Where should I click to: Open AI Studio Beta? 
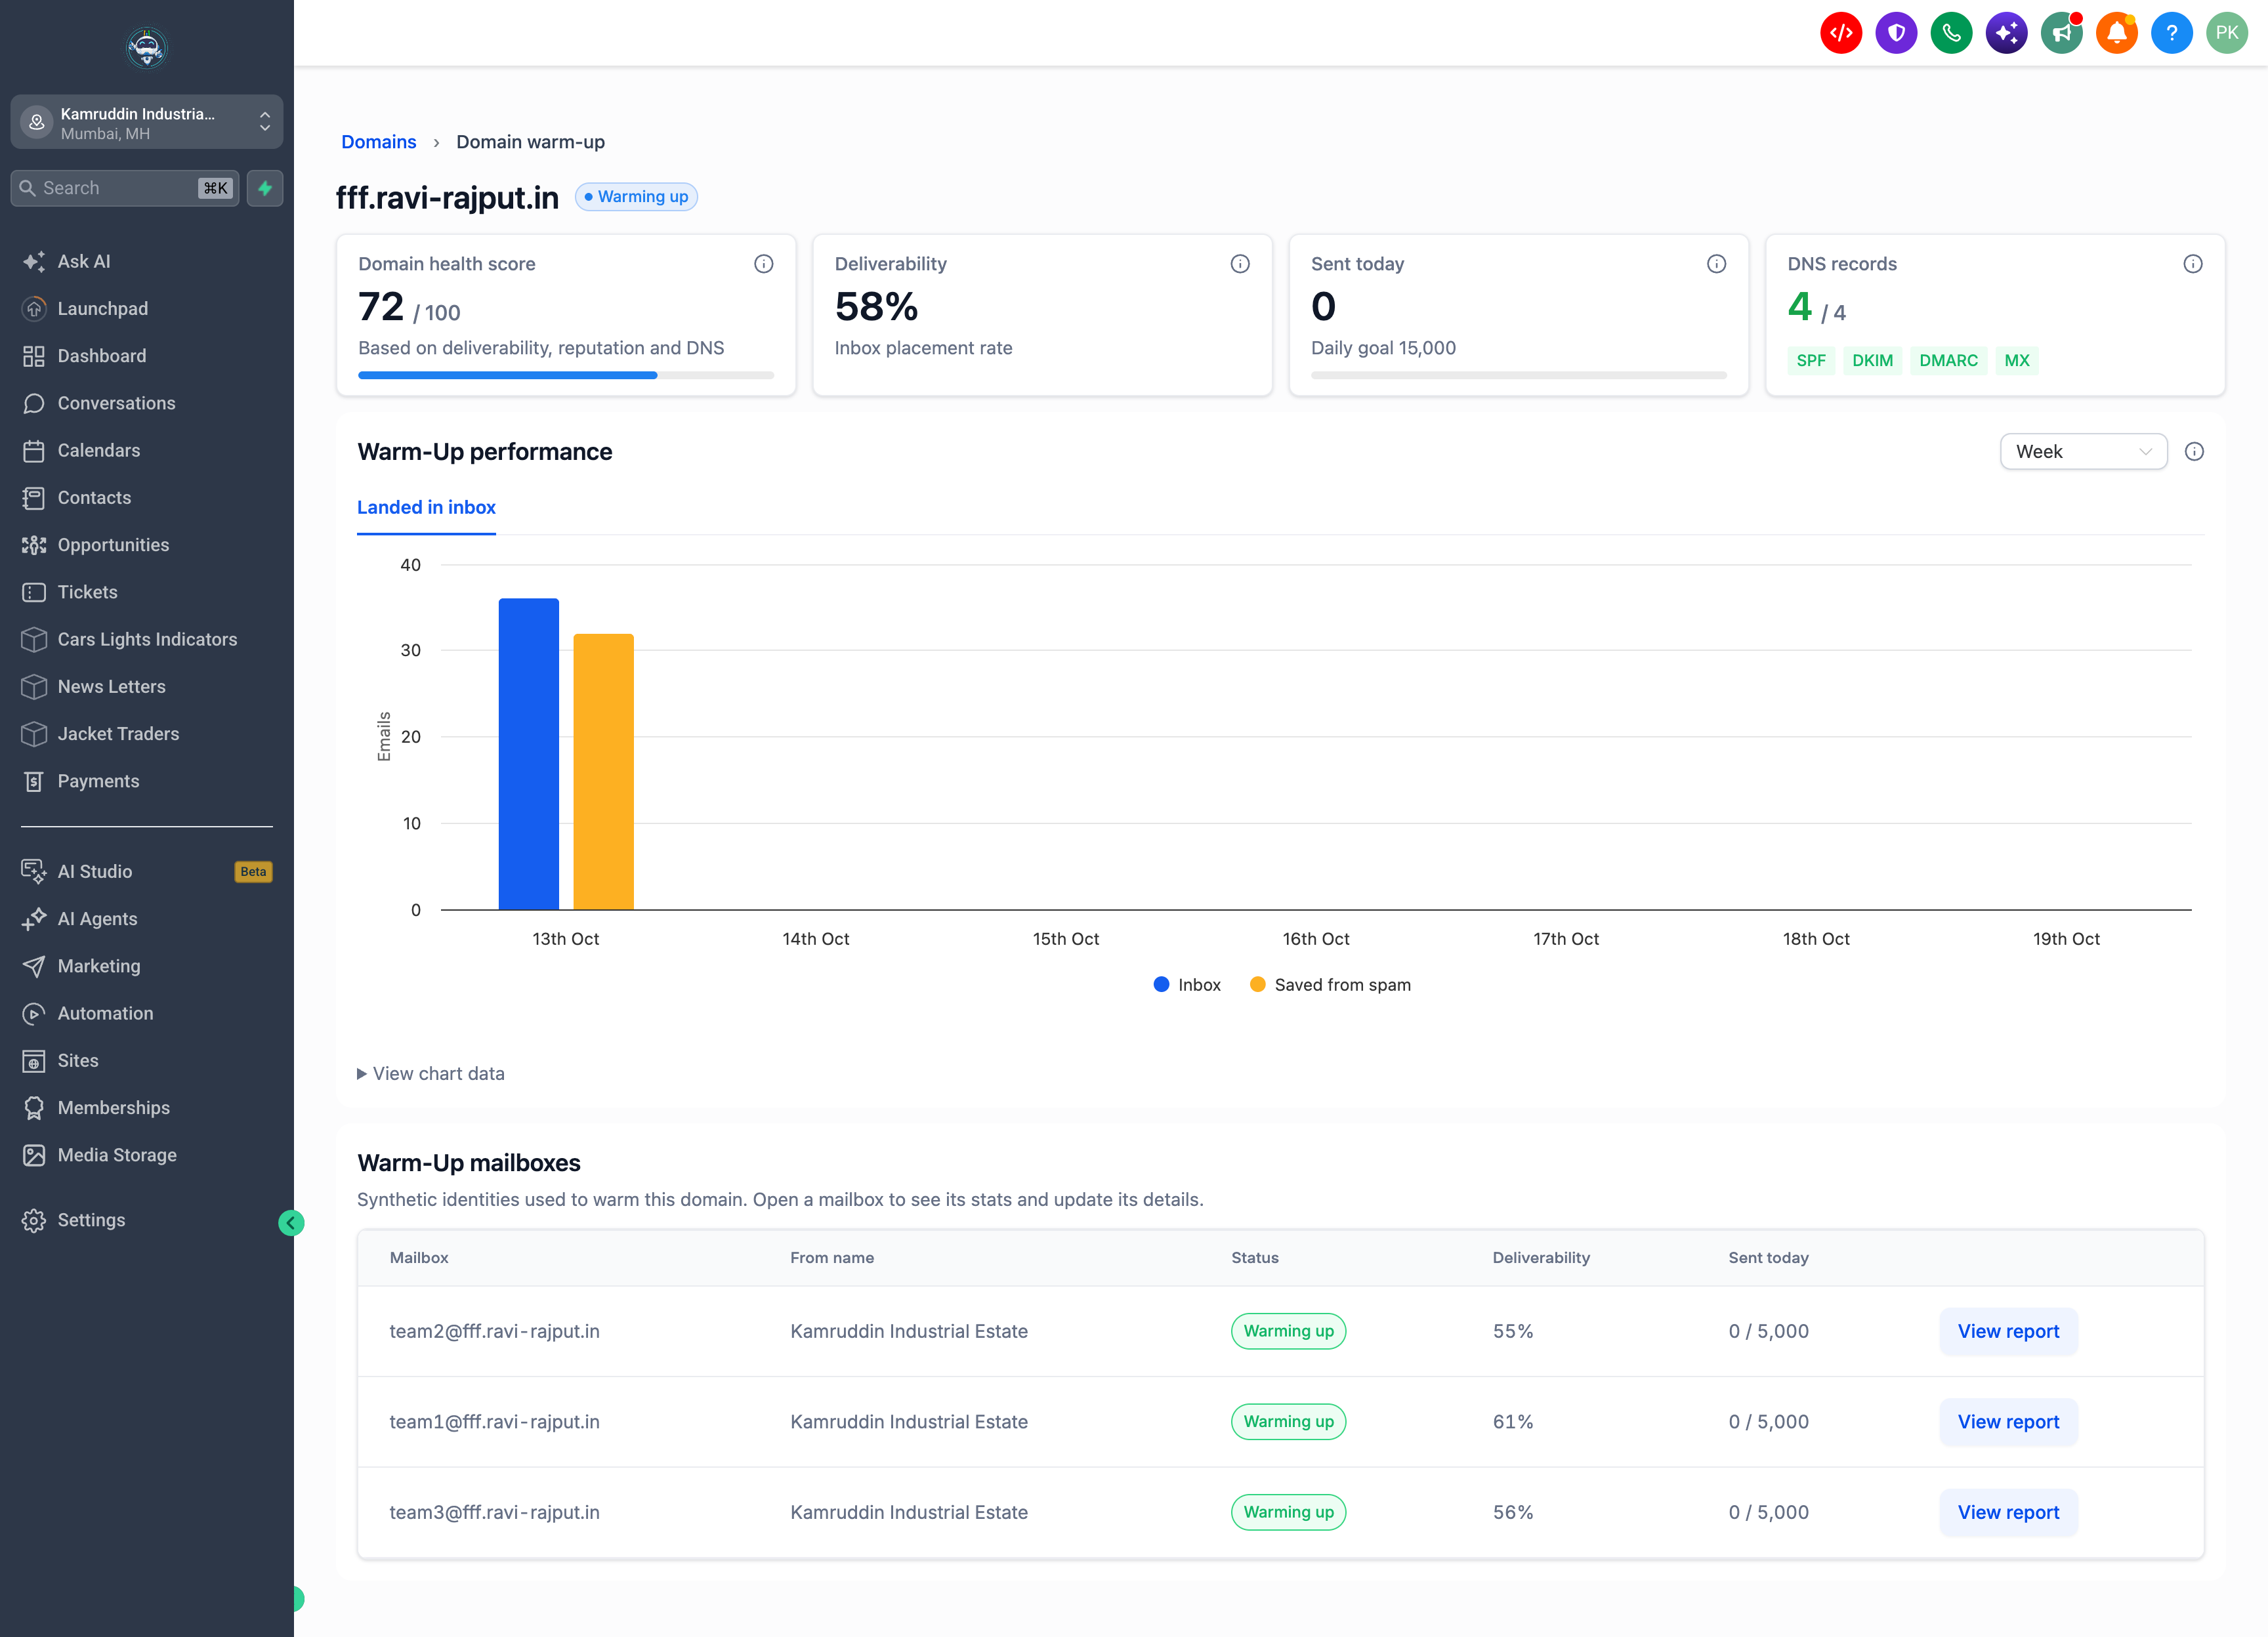click(x=146, y=871)
